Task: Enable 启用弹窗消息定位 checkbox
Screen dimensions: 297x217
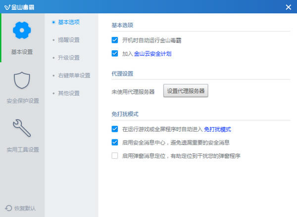Action: tap(115, 156)
